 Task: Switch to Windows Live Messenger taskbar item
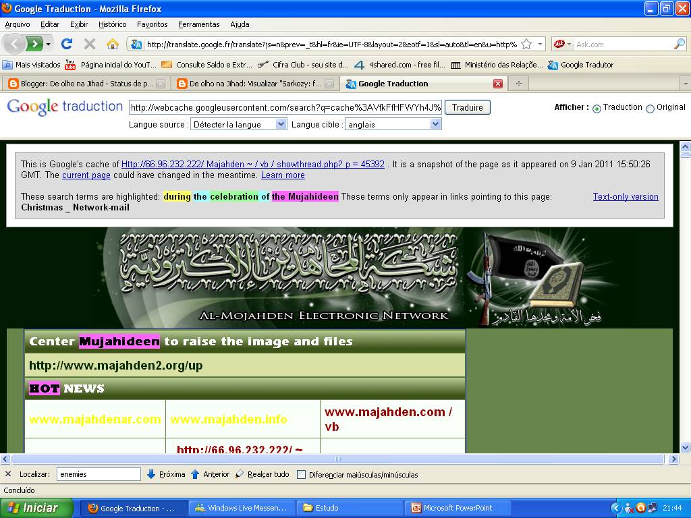[x=242, y=508]
